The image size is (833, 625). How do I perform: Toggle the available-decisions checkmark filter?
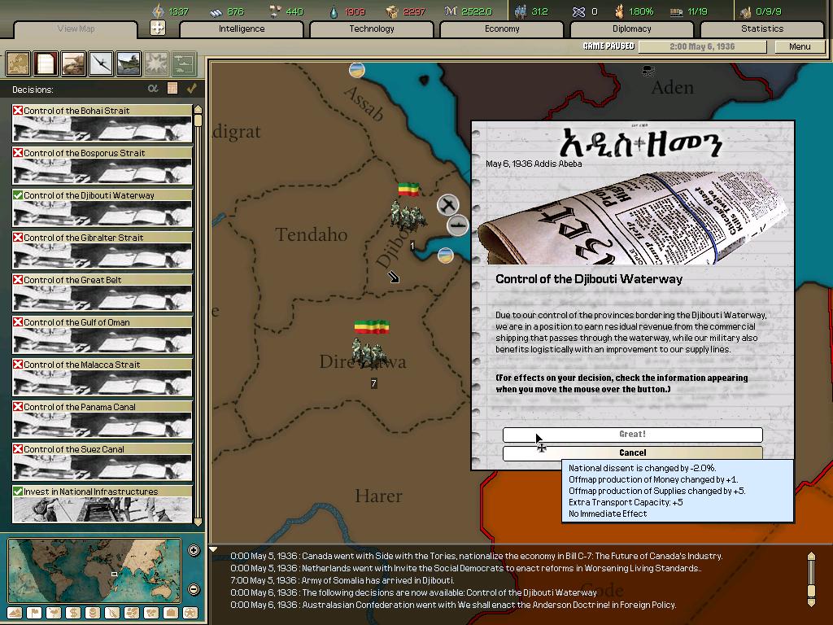tap(191, 88)
